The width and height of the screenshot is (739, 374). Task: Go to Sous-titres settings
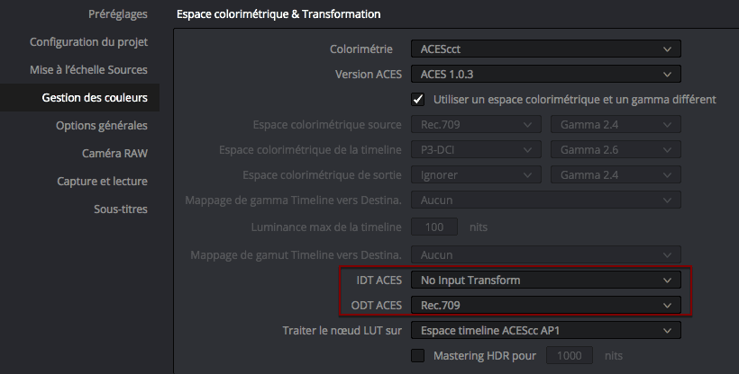click(x=121, y=209)
